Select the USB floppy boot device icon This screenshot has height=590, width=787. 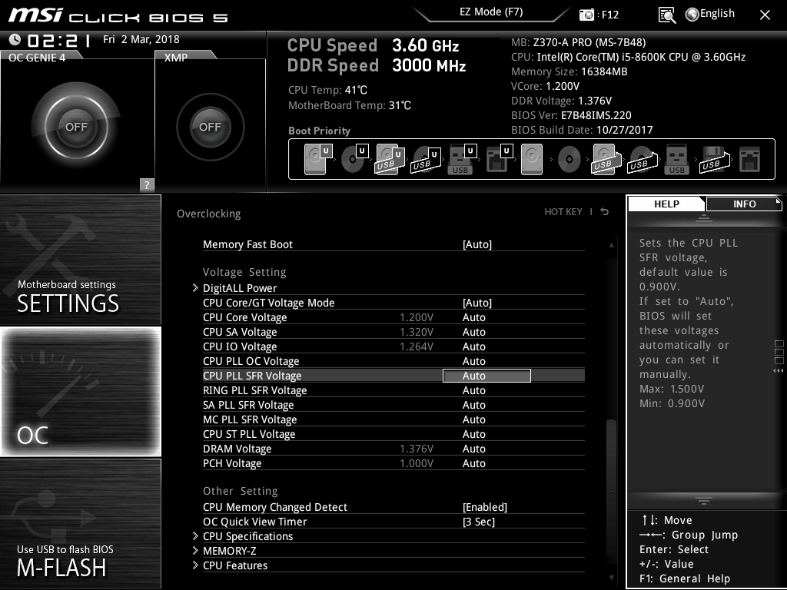pos(714,159)
